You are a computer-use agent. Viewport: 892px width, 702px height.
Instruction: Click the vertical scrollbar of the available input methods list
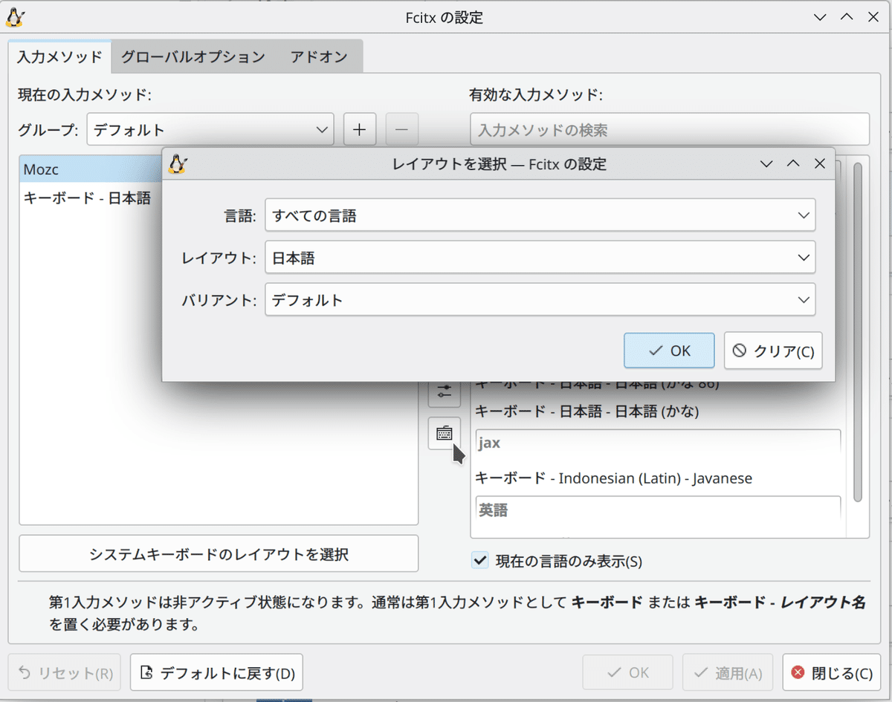(x=857, y=331)
